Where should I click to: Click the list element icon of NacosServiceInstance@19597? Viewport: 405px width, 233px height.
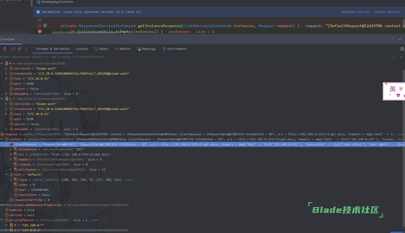pos(7,99)
